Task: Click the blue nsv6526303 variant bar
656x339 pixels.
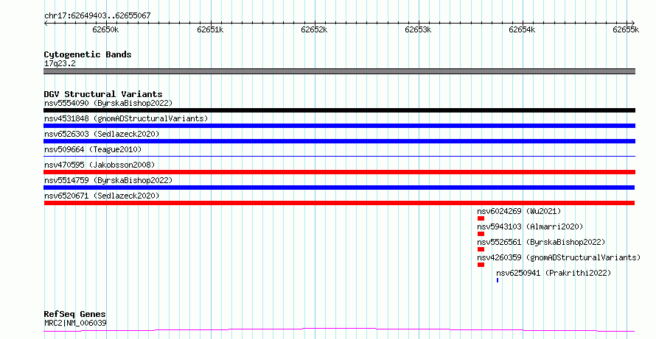Action: click(339, 141)
